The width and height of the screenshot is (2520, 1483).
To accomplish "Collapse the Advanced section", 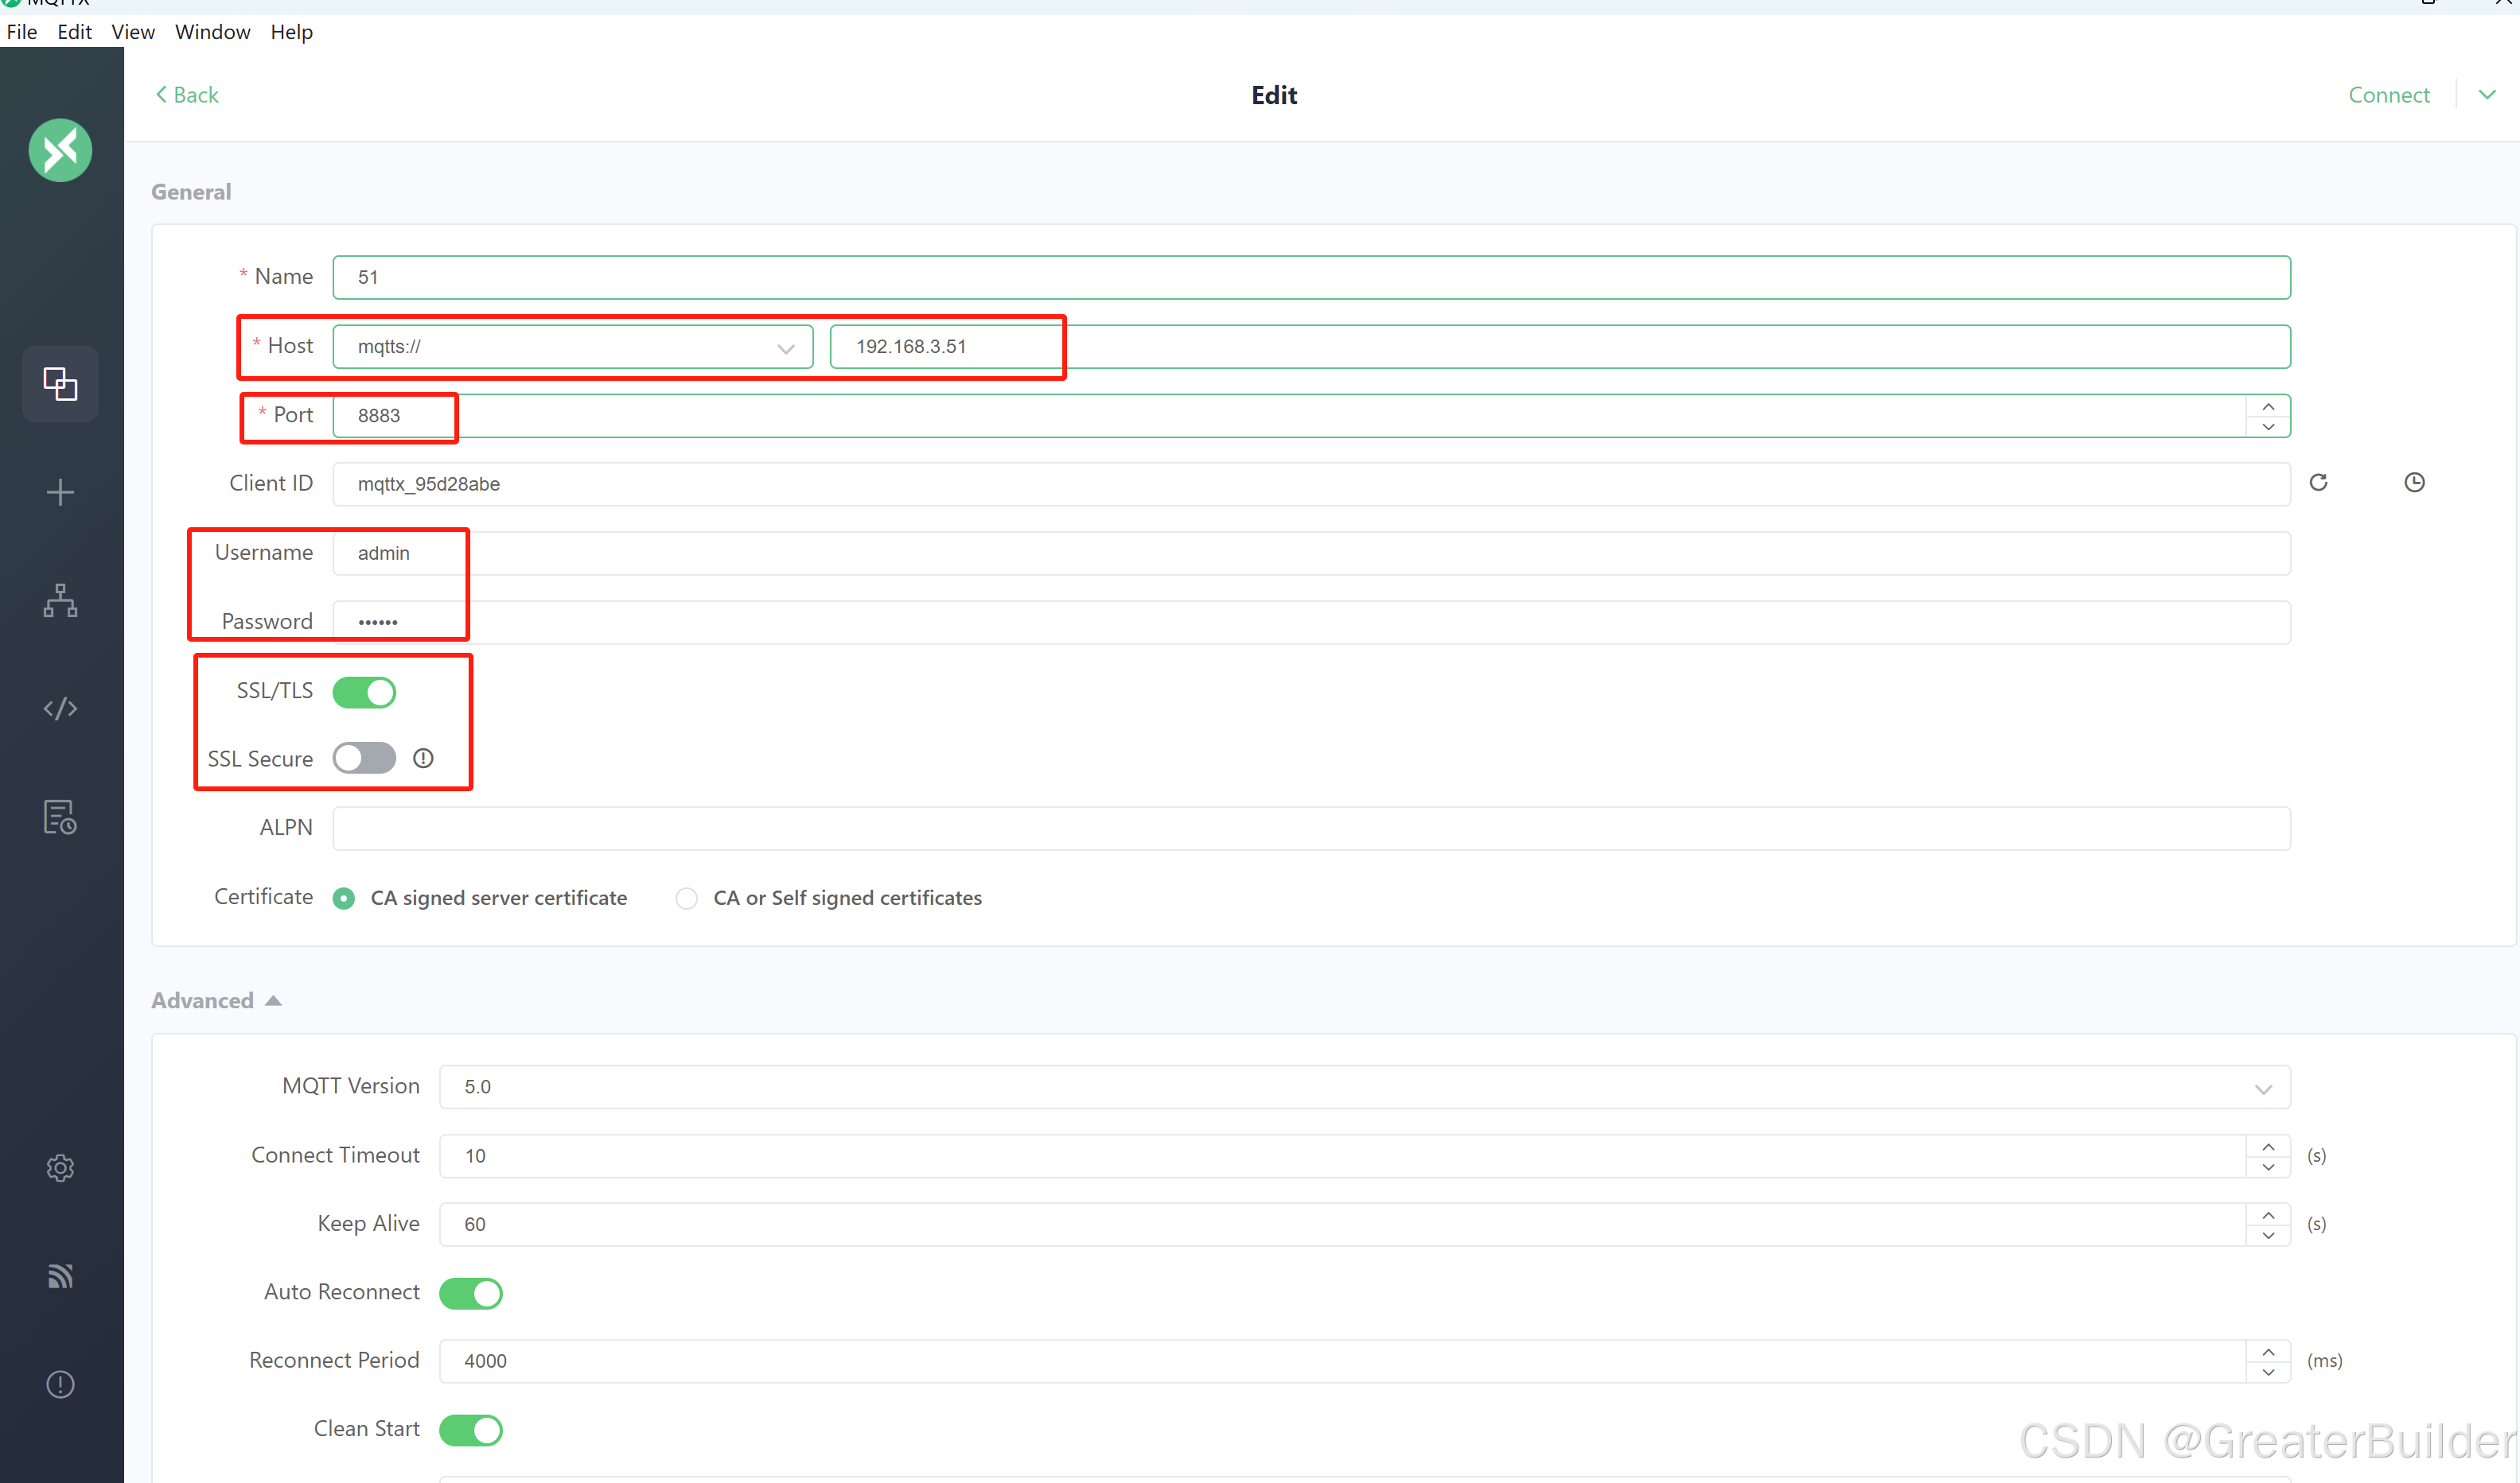I will [216, 1000].
